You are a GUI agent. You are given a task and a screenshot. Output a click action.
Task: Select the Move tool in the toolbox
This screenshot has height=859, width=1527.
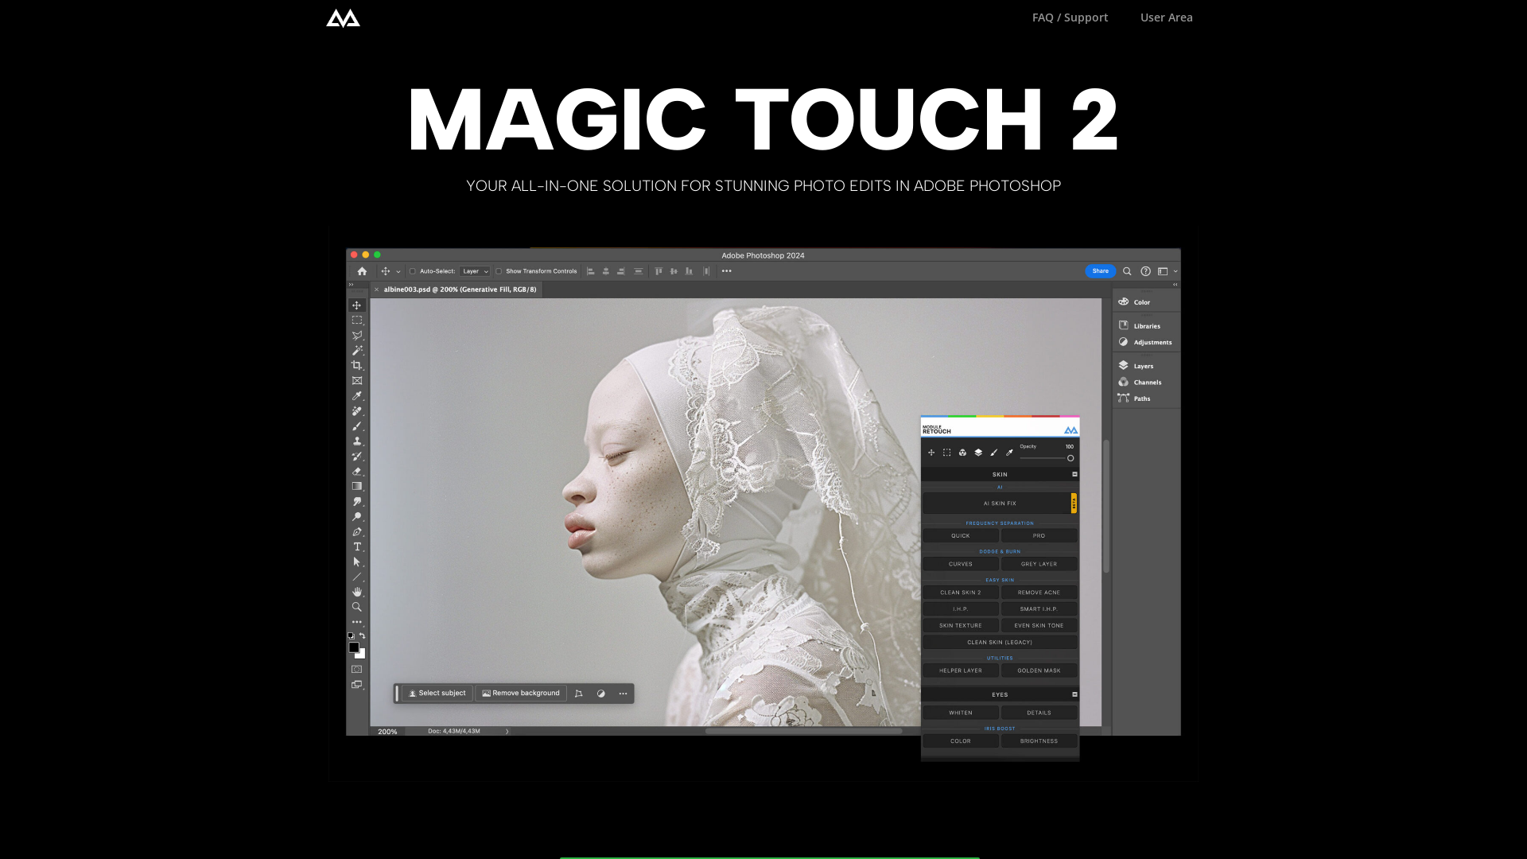[x=357, y=305]
